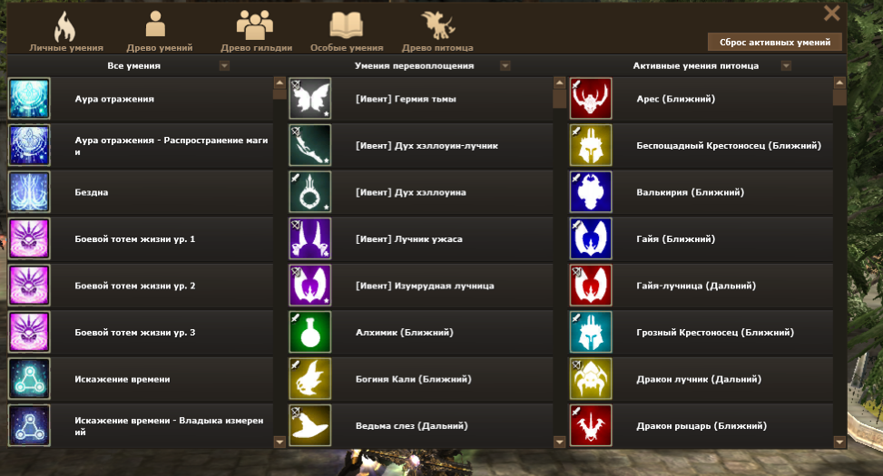
Task: Select the Искажение времени skill icon
Action: point(29,379)
